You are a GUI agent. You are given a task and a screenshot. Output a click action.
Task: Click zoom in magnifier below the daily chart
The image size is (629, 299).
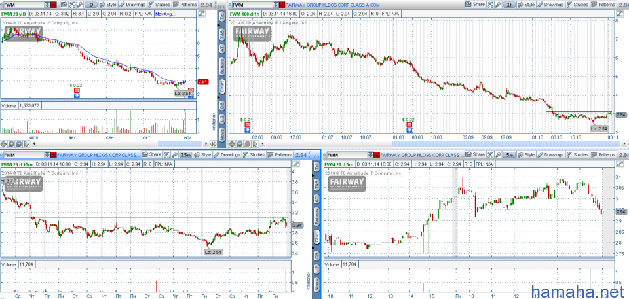11,144
